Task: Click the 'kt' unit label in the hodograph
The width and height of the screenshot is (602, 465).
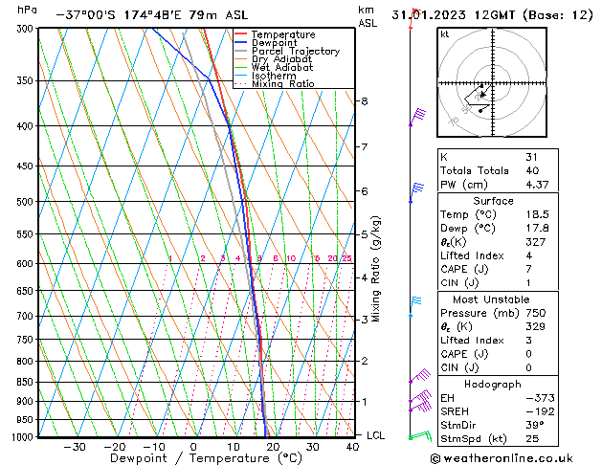Action: [x=445, y=34]
